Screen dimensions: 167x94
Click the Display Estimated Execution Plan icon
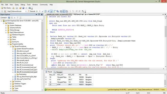[x=45, y=11]
